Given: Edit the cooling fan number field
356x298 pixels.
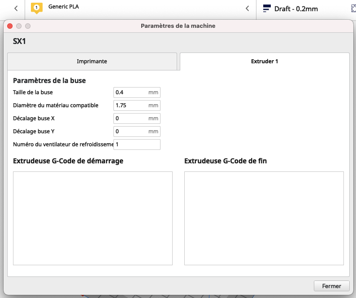Looking at the screenshot, I should 137,145.
